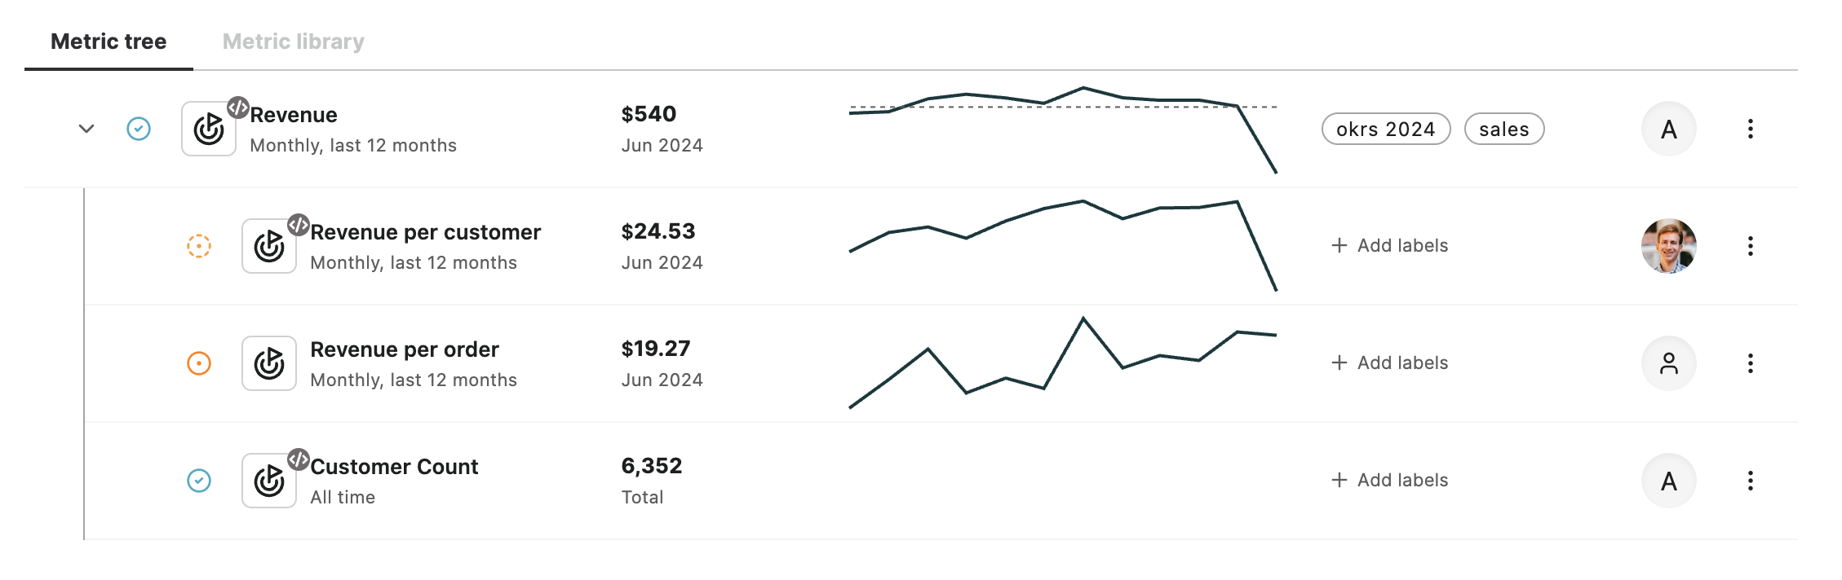Select the okrs 2024 label
This screenshot has height=580, width=1842.
(1386, 129)
